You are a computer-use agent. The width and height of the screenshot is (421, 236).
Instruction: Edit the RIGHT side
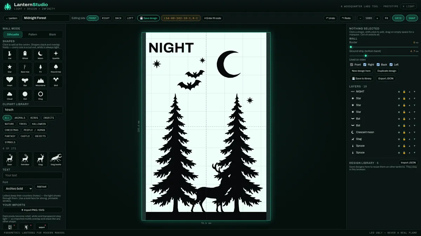[x=106, y=18]
